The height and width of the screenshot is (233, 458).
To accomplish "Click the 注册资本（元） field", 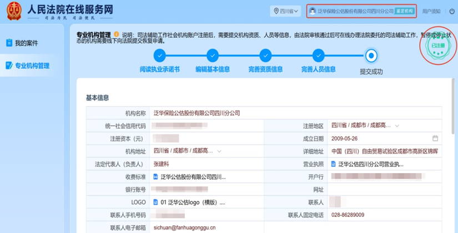I will [x=207, y=138].
